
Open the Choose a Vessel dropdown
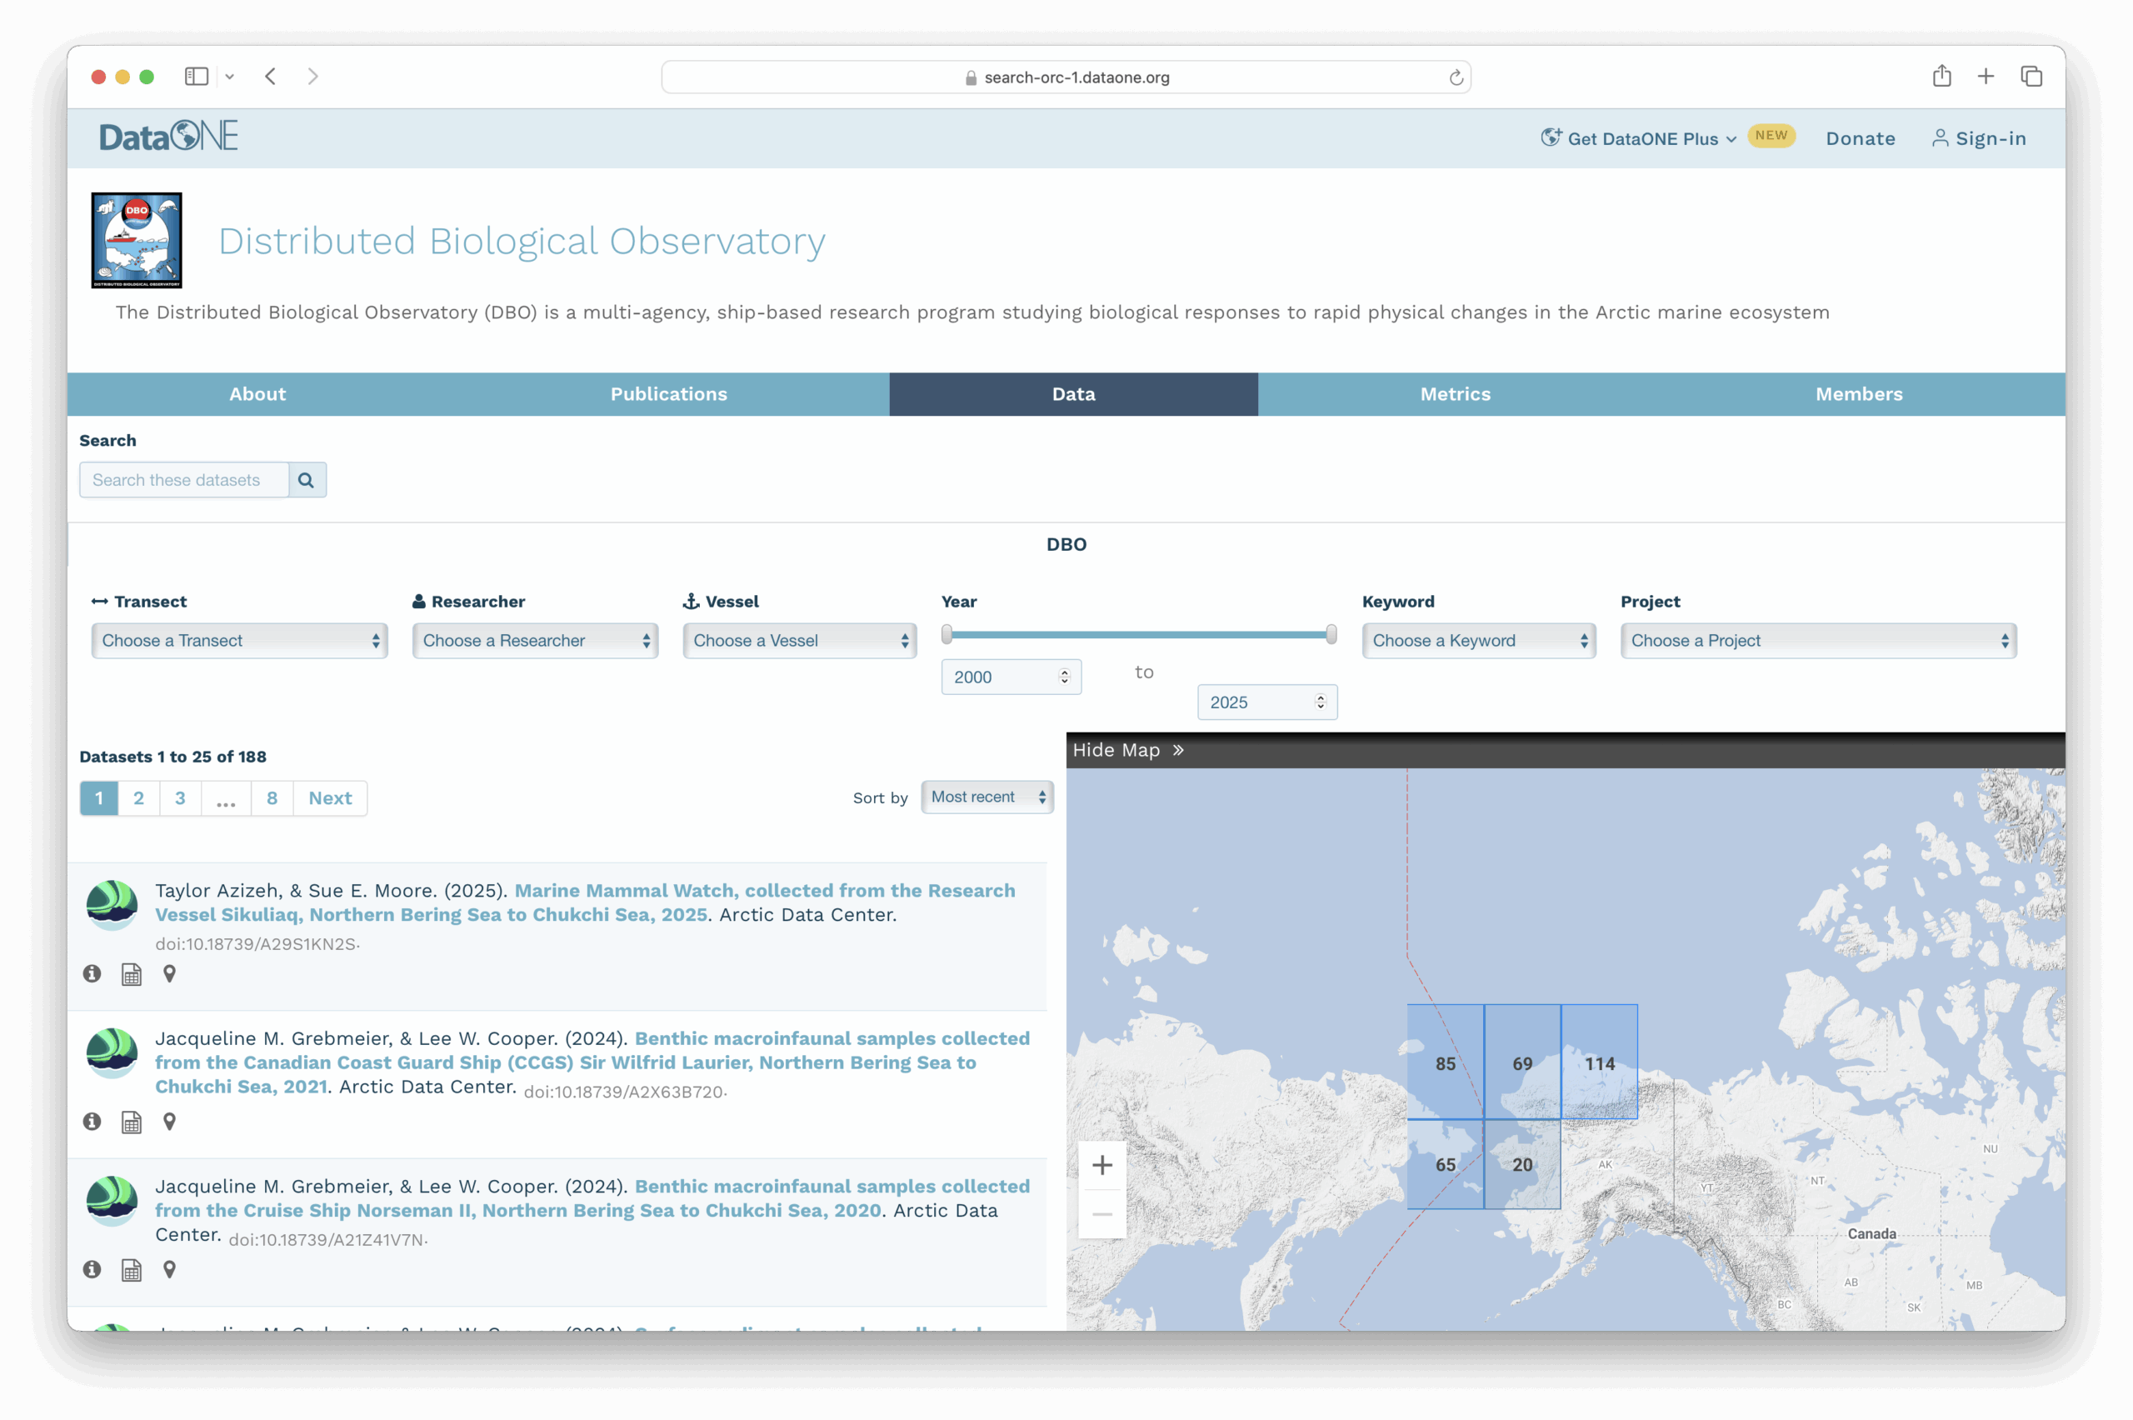pyautogui.click(x=799, y=640)
